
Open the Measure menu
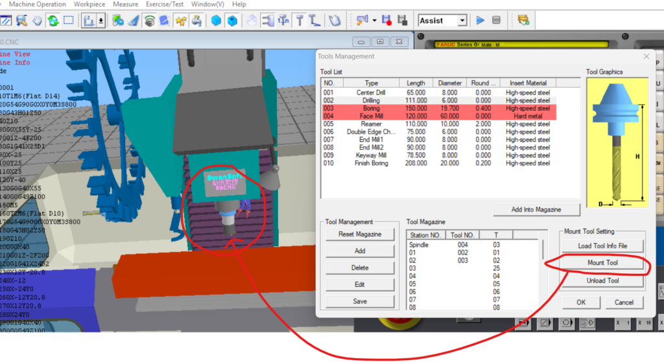[125, 5]
